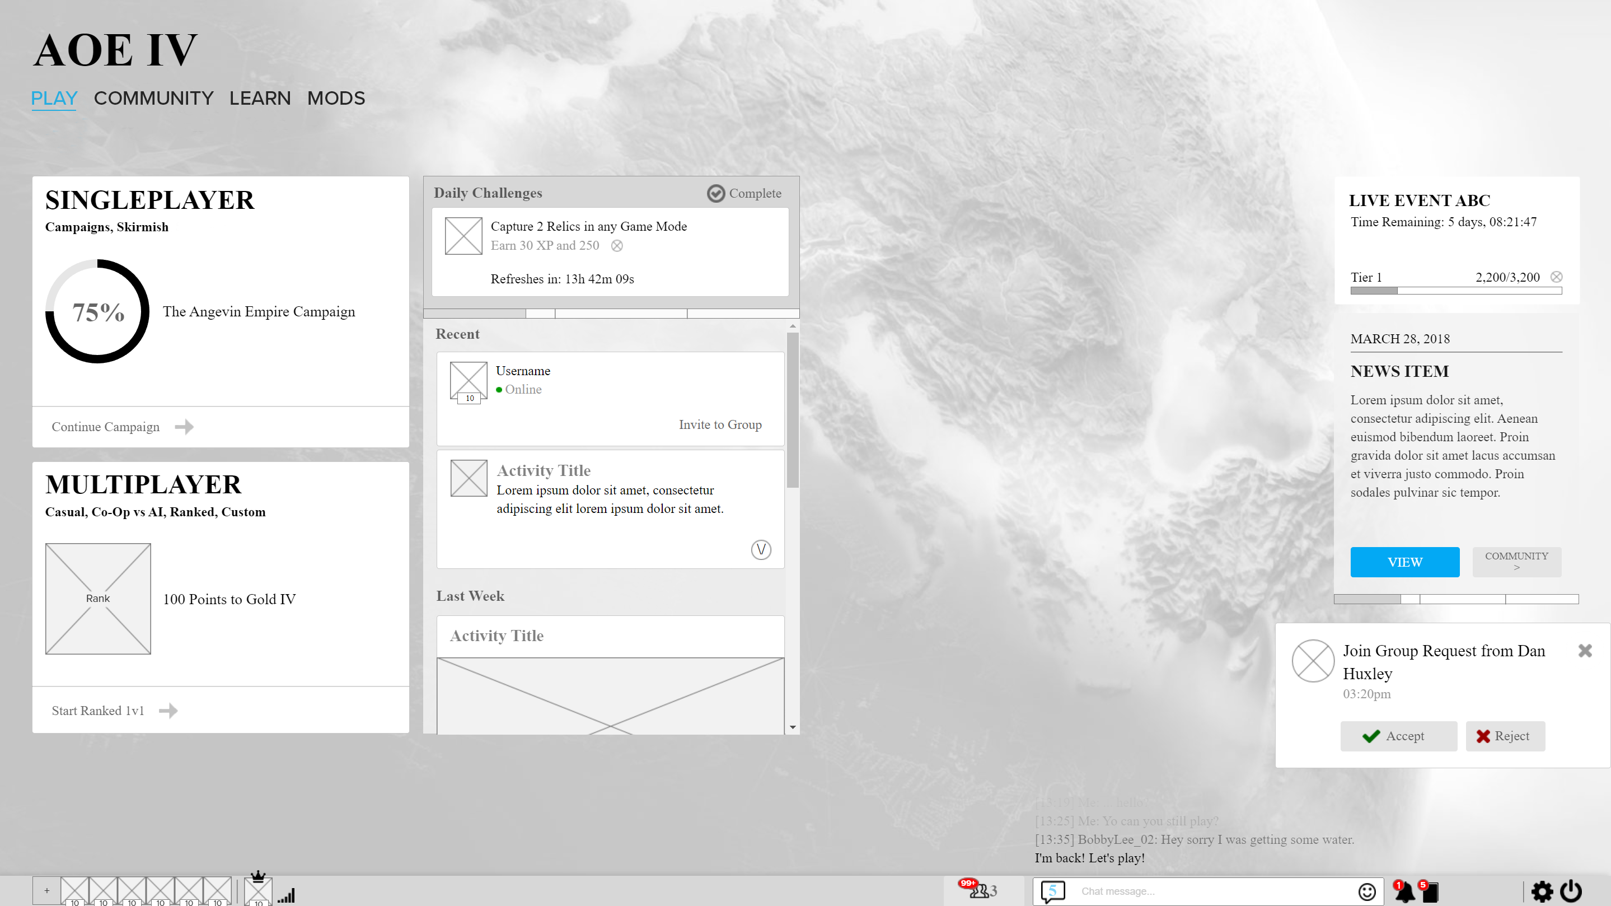Click Invite to Group for Username
1611x906 pixels.
click(x=720, y=424)
